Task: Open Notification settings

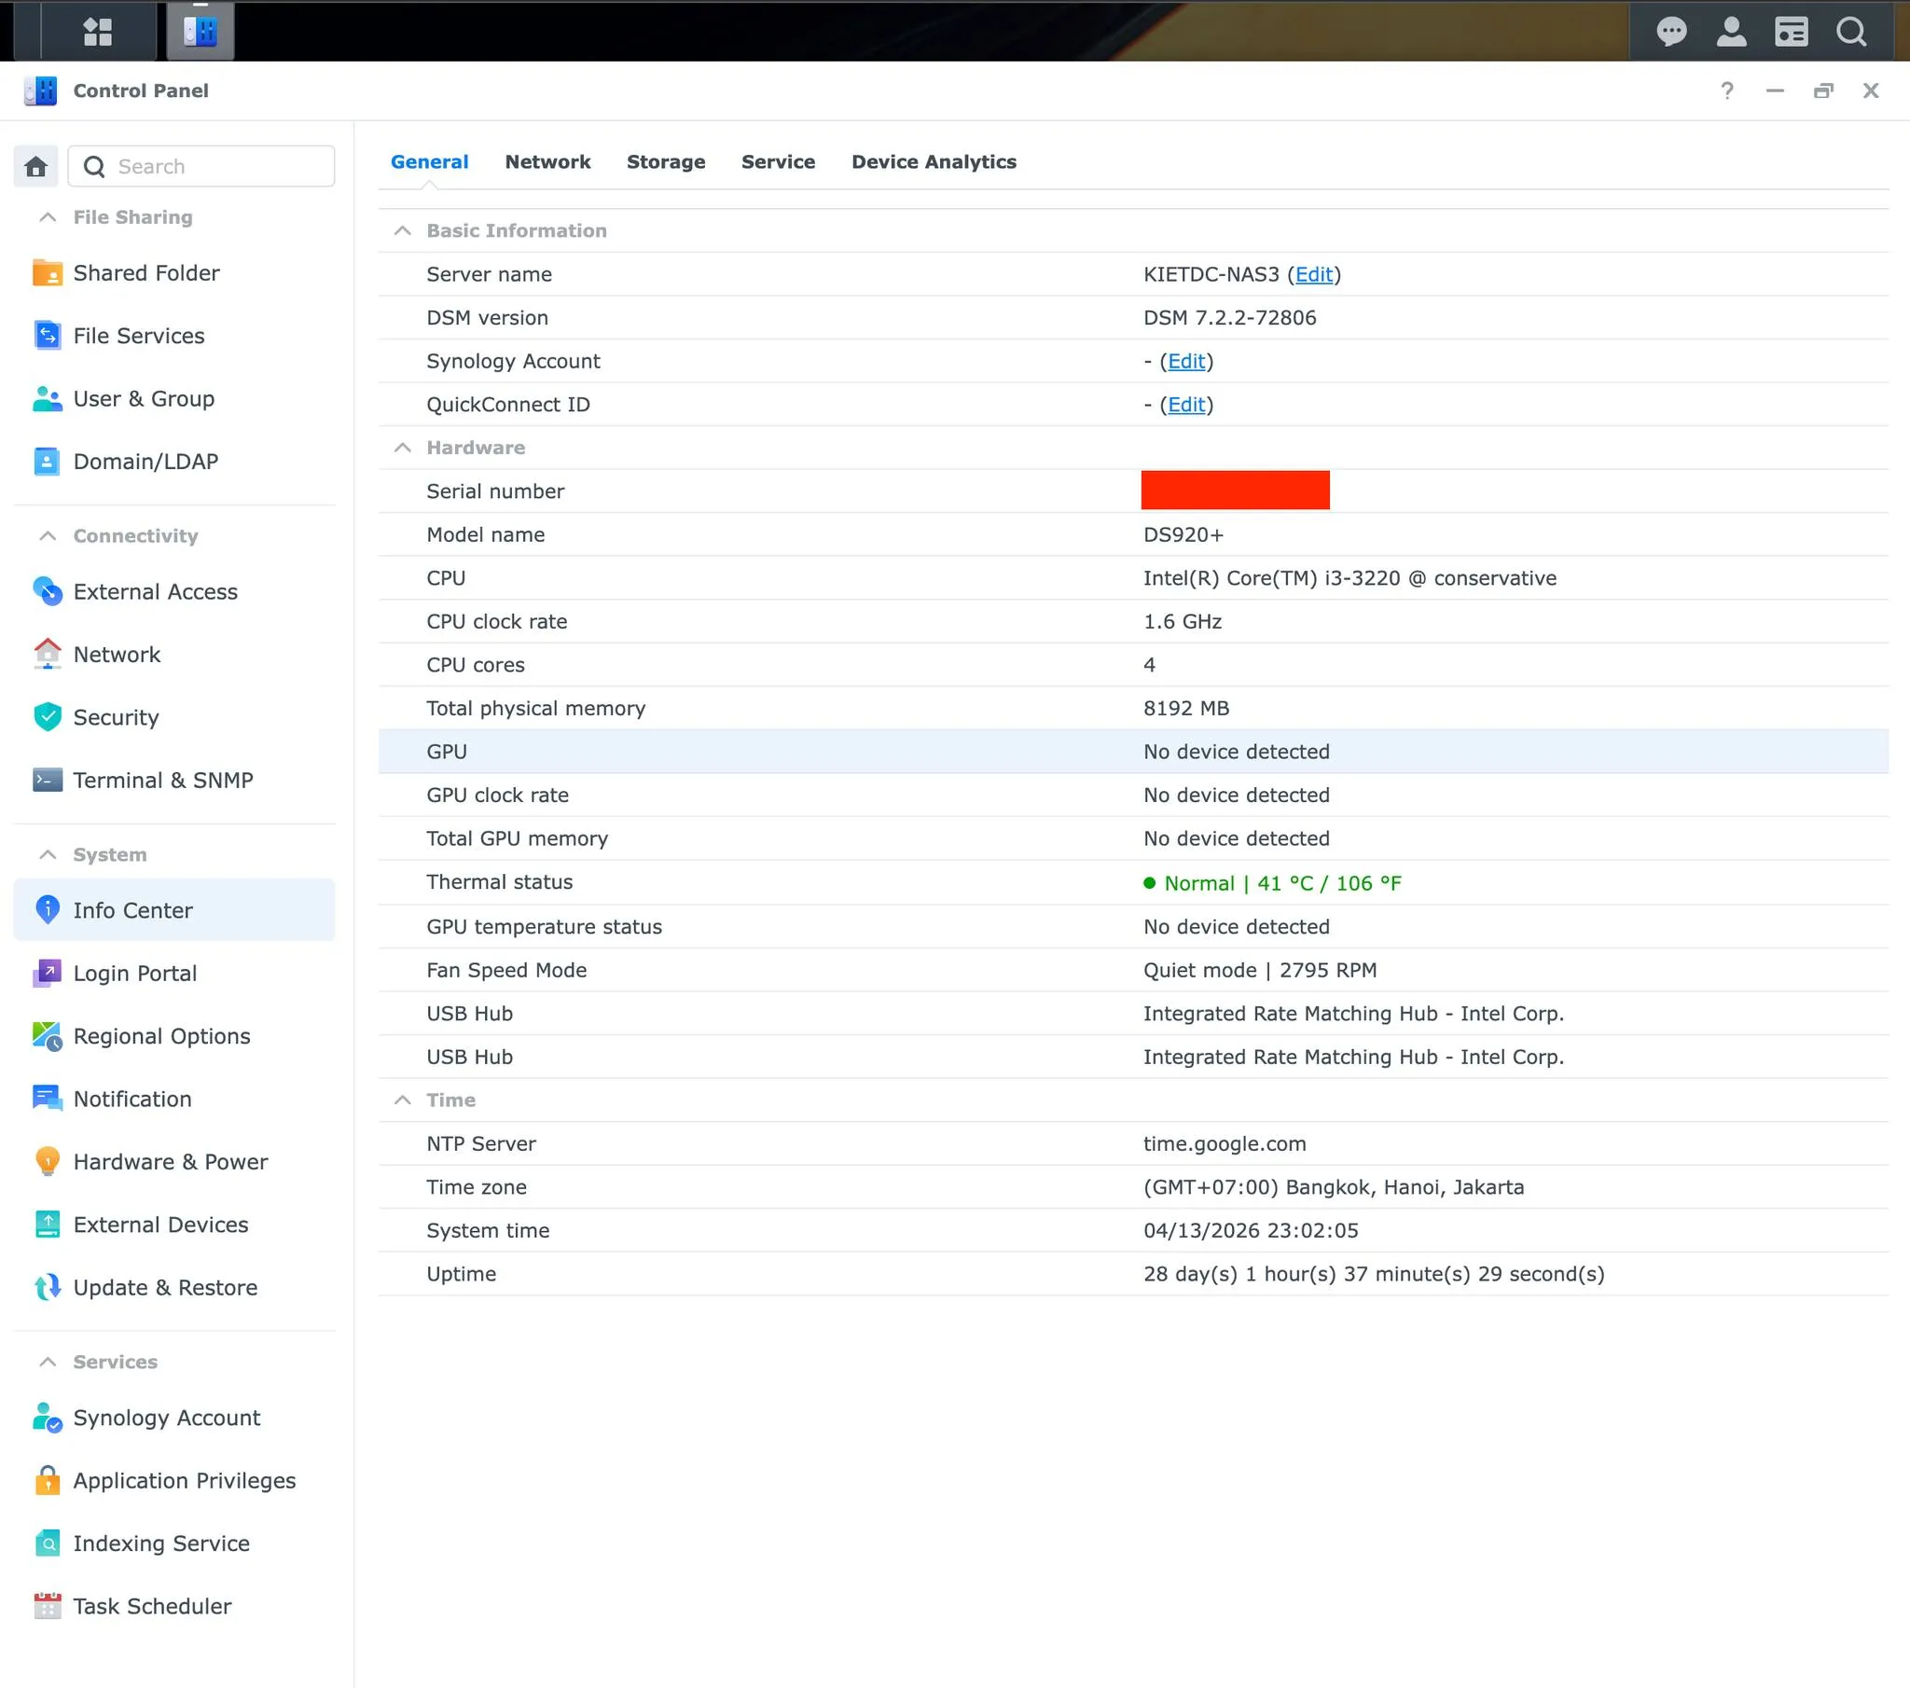Action: [174, 1100]
